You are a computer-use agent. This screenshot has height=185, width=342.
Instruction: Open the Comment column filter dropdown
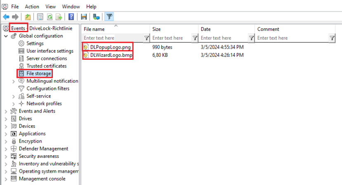332,38
